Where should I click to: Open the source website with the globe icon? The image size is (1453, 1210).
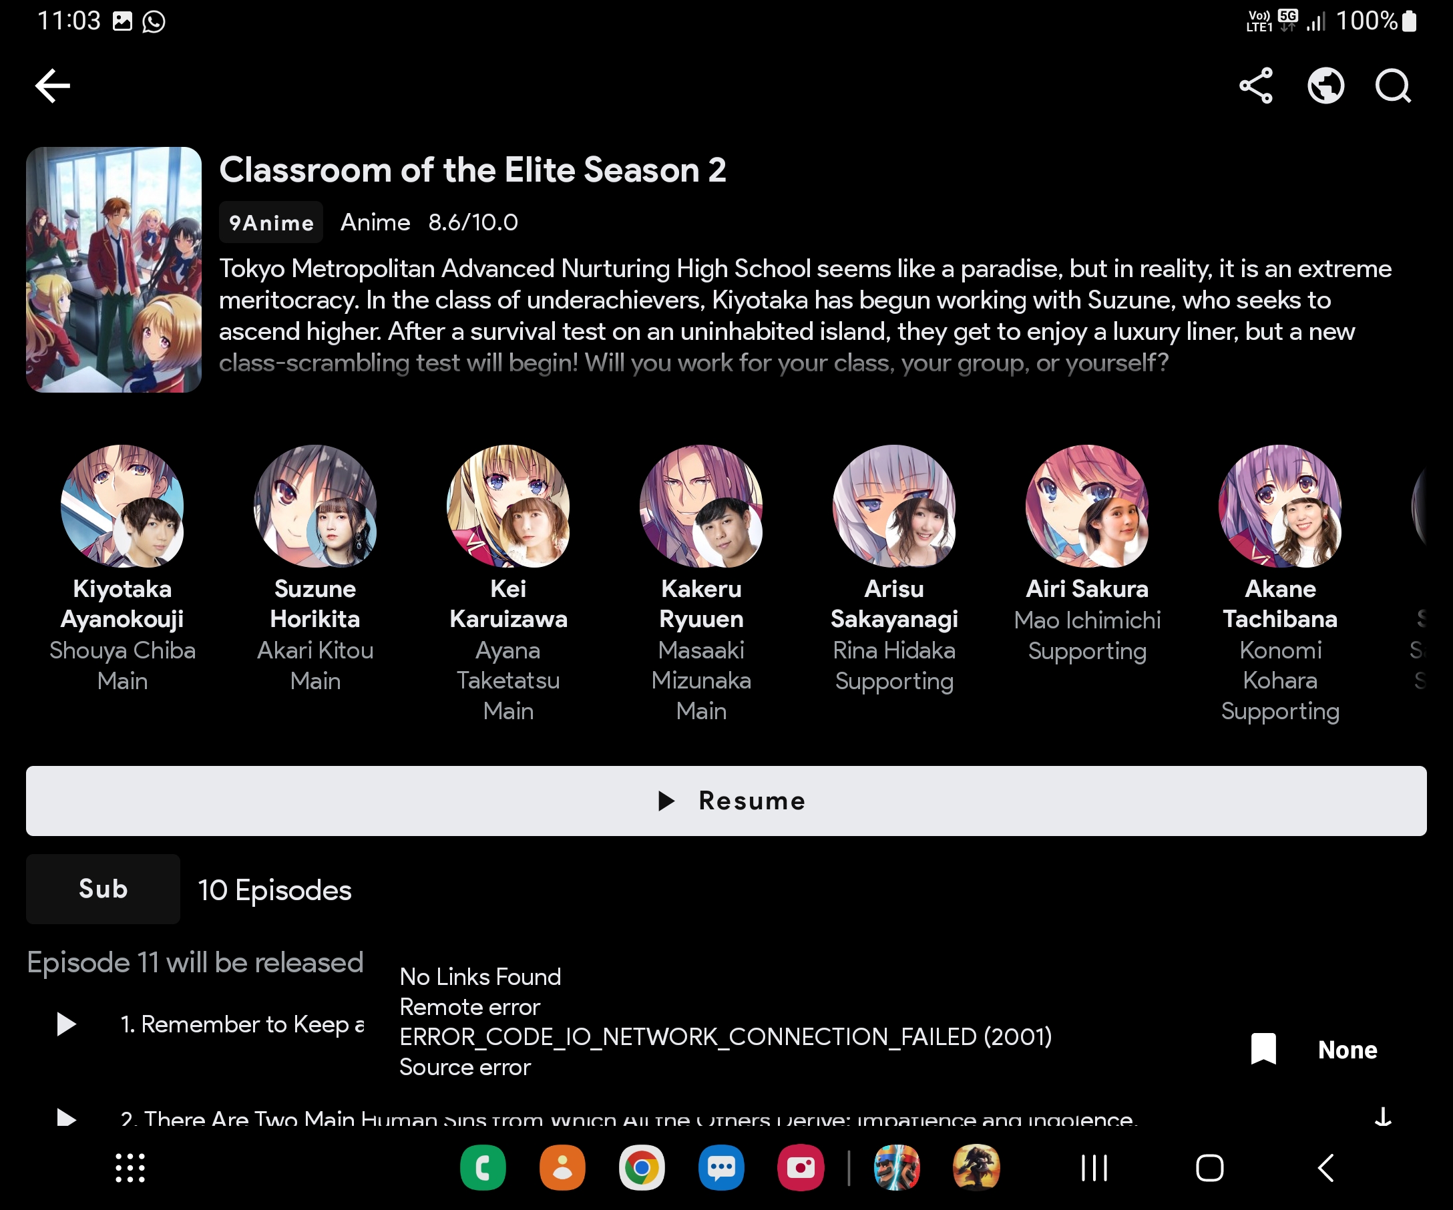[x=1325, y=85]
